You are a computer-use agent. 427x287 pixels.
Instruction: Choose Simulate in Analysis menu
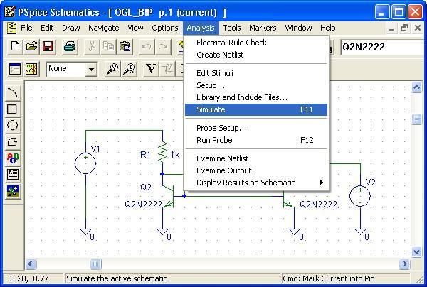pyautogui.click(x=256, y=109)
